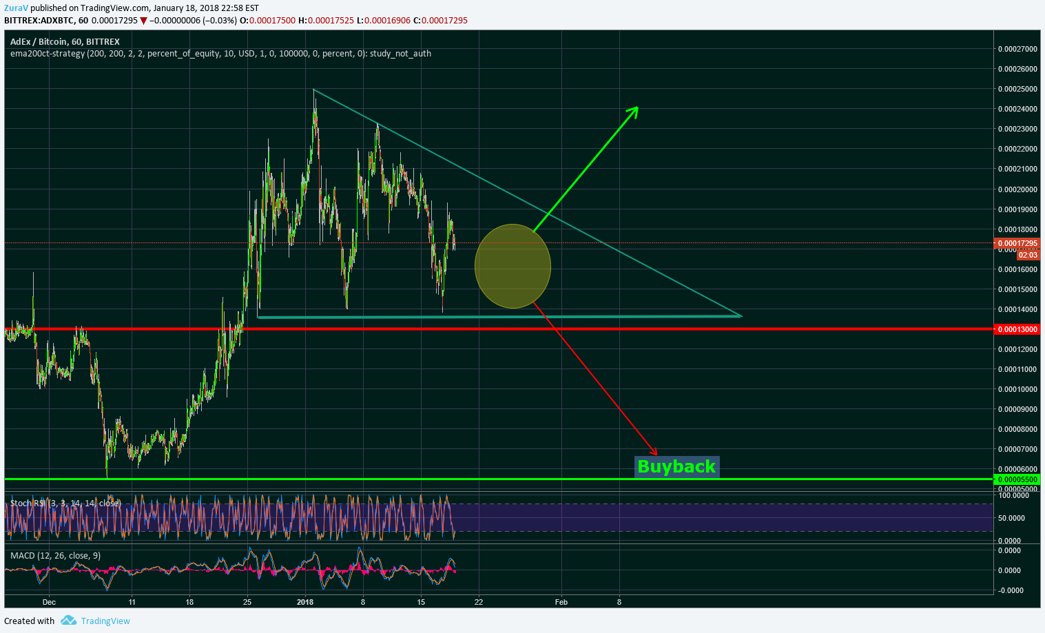Click the January 18, 2018 22:58 EST timestamp

206,8
